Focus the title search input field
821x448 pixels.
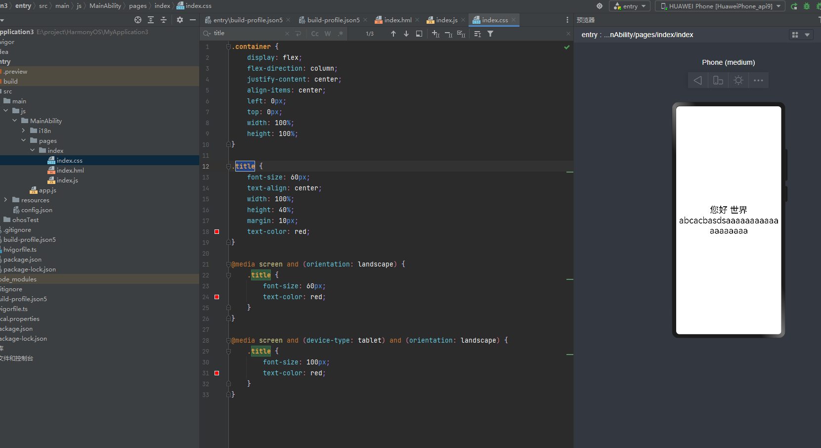(247, 34)
